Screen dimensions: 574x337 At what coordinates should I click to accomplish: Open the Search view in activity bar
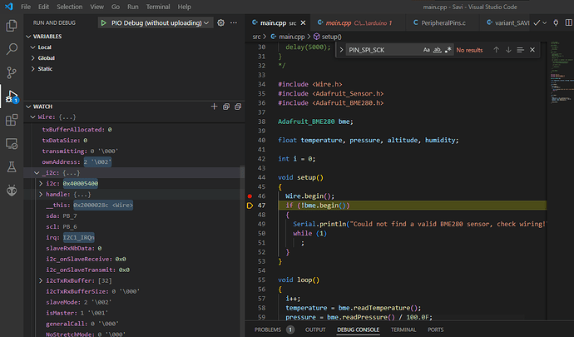12,49
